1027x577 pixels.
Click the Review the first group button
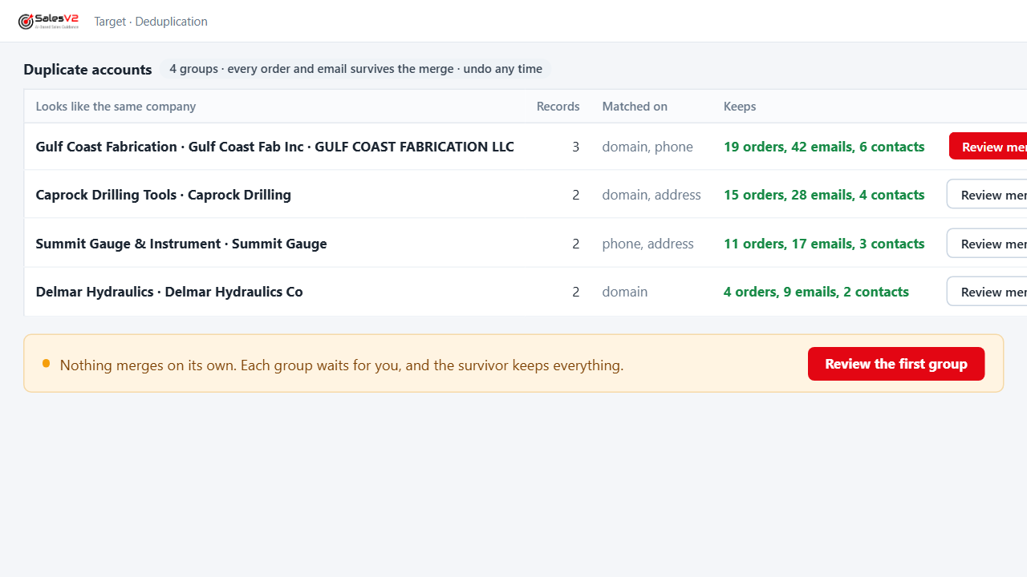click(x=896, y=364)
